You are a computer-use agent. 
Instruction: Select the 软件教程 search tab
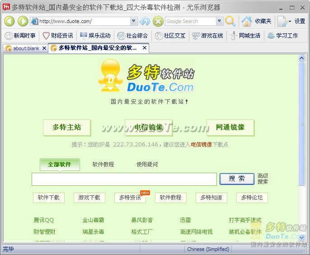[x=103, y=165]
